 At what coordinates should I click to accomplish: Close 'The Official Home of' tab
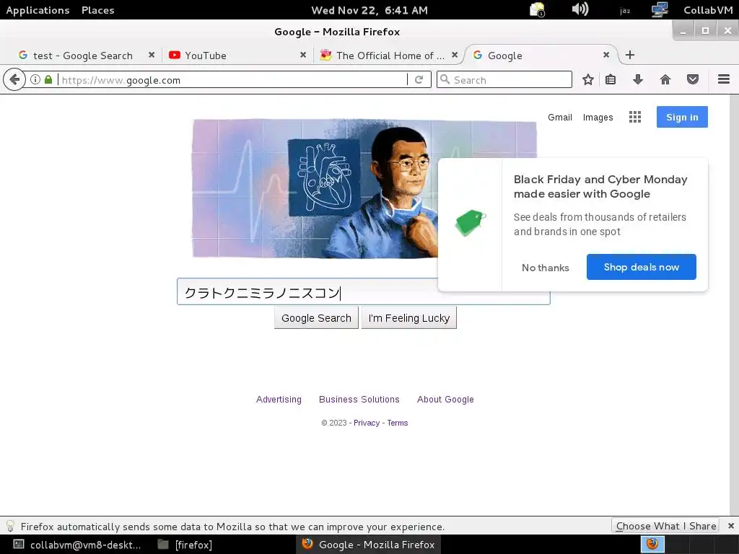click(x=455, y=55)
